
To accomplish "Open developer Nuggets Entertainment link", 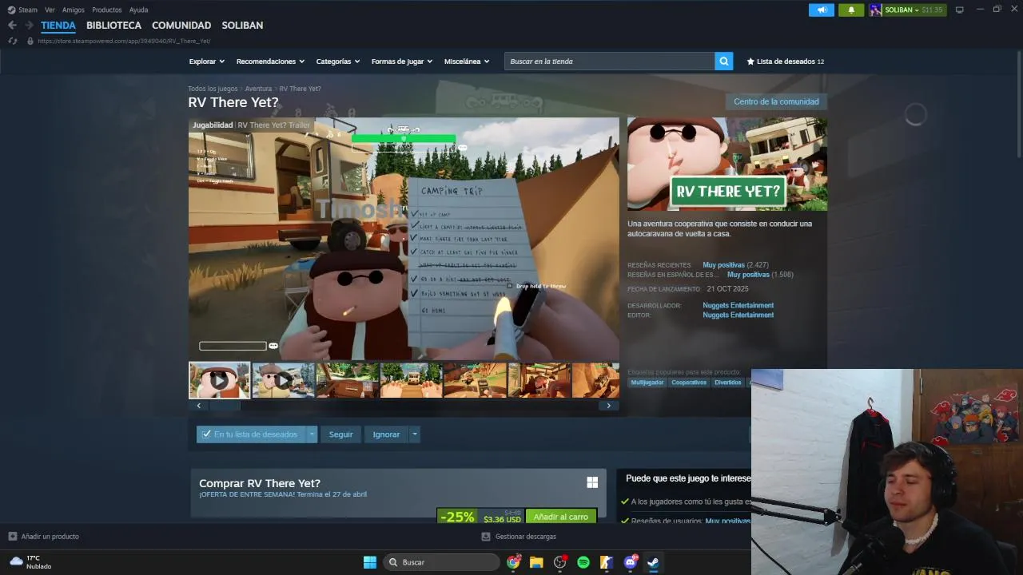I will (738, 305).
